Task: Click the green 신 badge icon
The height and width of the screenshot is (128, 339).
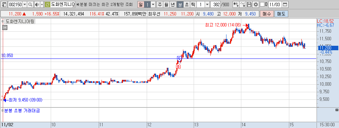Action: [47, 4]
